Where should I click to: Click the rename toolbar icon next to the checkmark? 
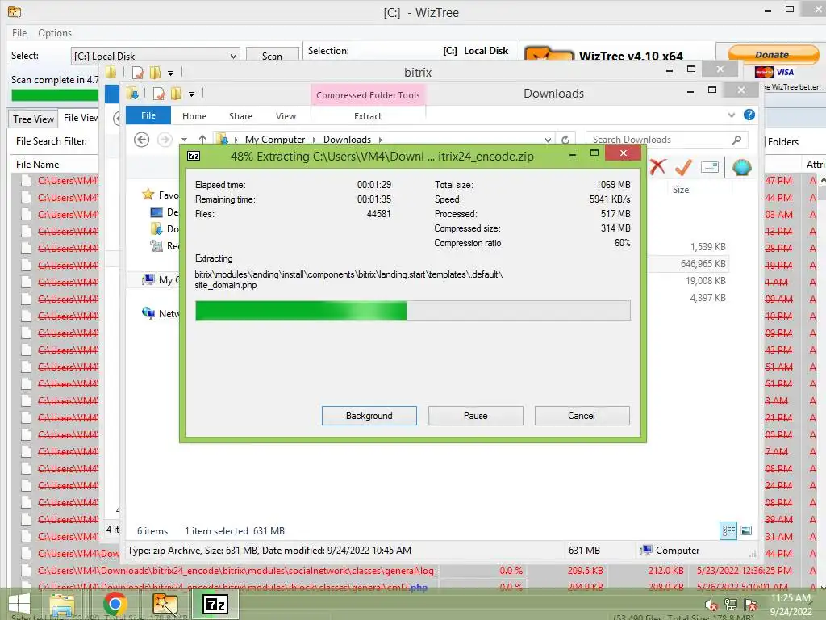(710, 168)
